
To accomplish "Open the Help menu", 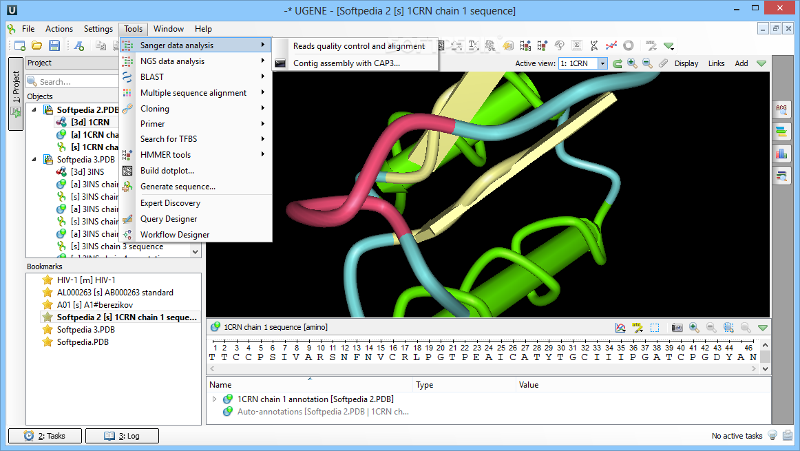I will pyautogui.click(x=203, y=29).
